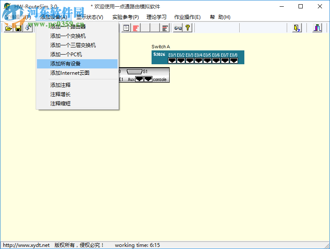Image resolution: width=330 pixels, height=249 pixels.
Task: Click the yellow question mark help icon
Action: click(188, 28)
